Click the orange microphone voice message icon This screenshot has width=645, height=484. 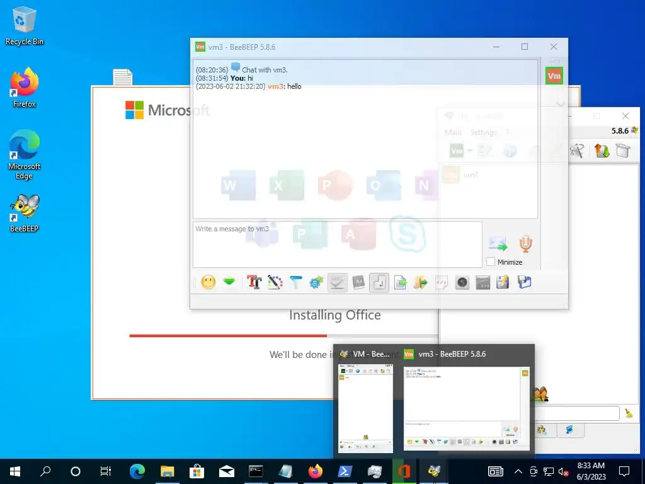point(525,244)
